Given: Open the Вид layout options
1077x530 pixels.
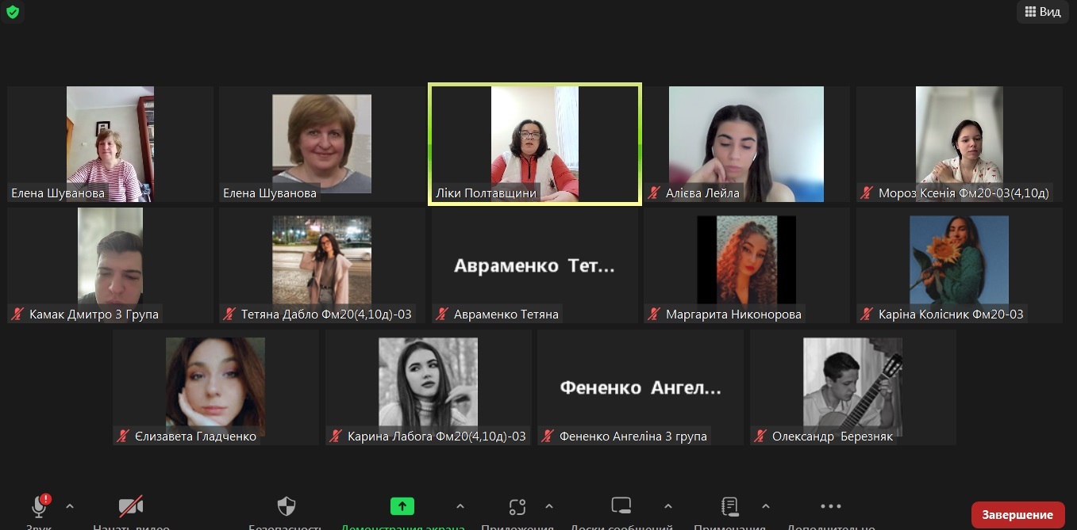Looking at the screenshot, I should point(1042,12).
